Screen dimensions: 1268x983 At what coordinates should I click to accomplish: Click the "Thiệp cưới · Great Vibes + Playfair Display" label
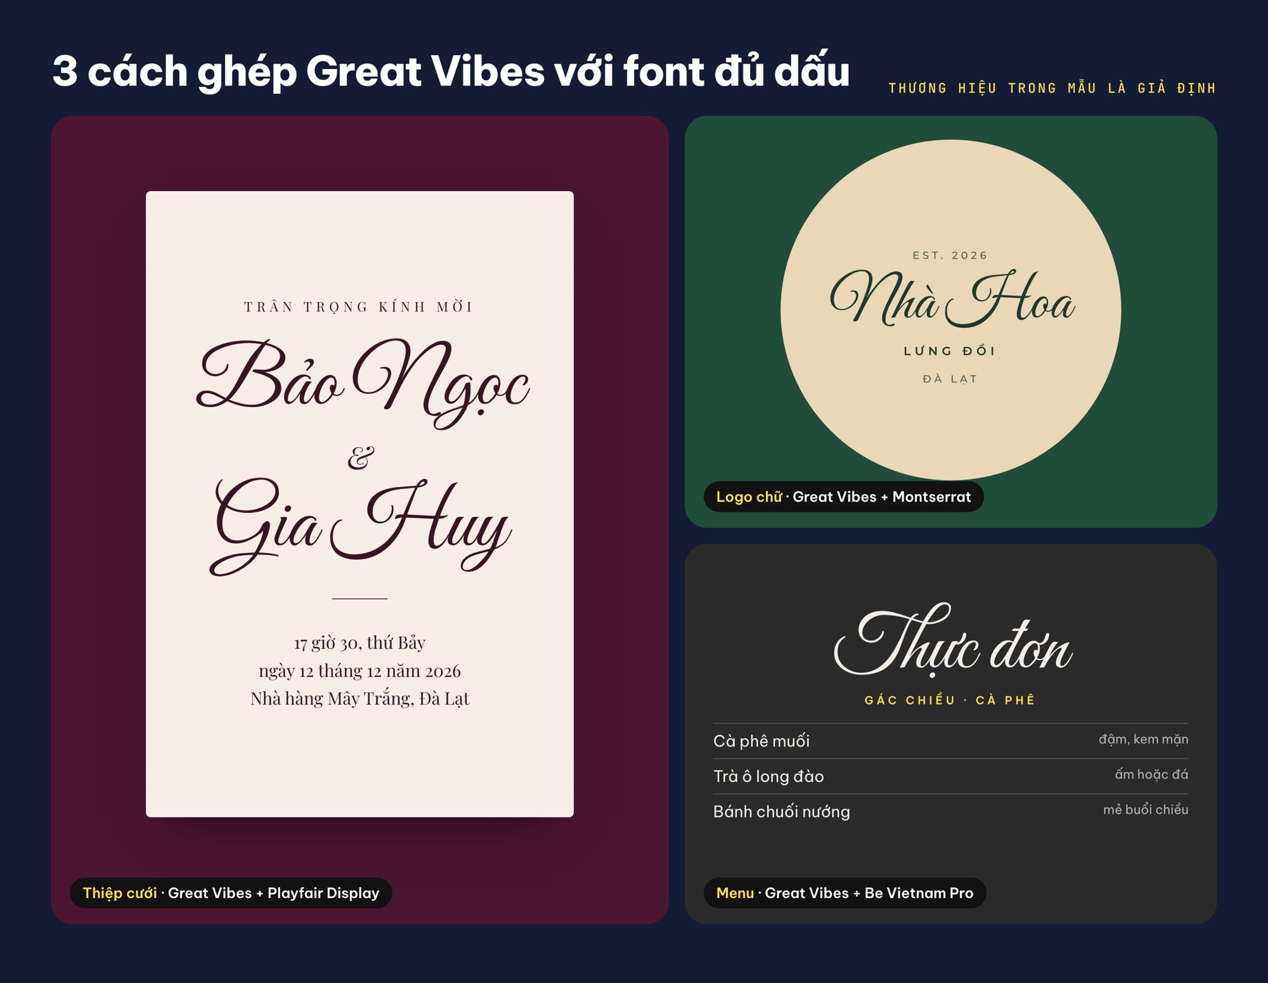click(x=231, y=893)
